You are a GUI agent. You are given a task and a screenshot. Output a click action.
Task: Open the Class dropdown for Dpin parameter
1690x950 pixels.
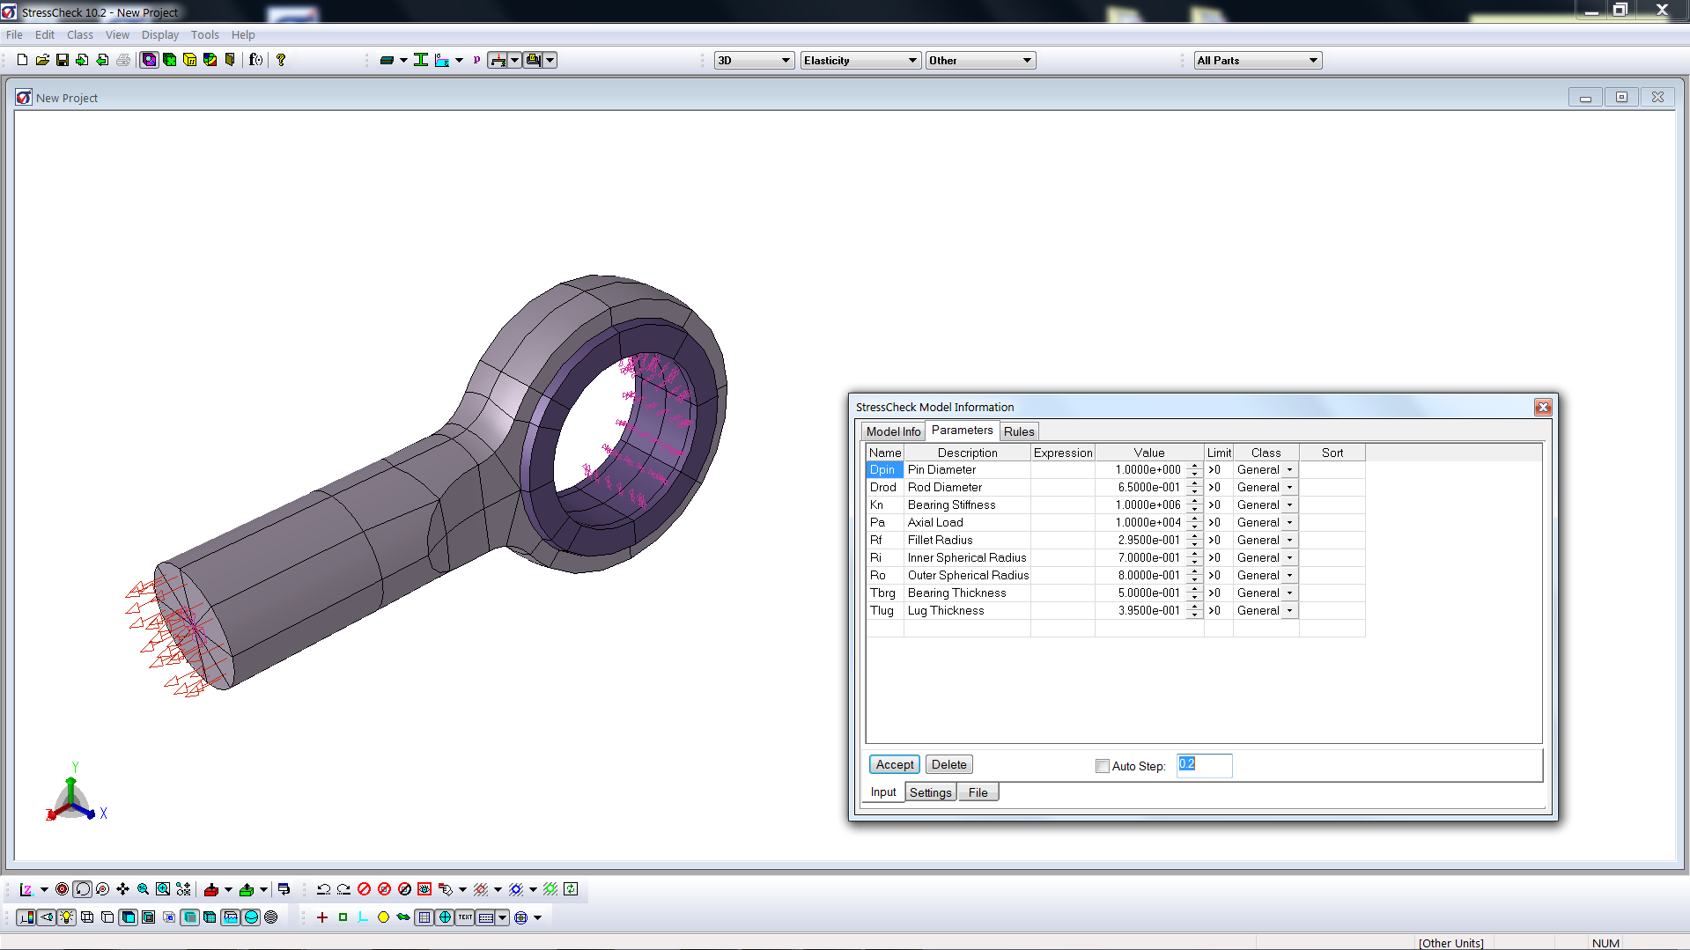tap(1288, 469)
